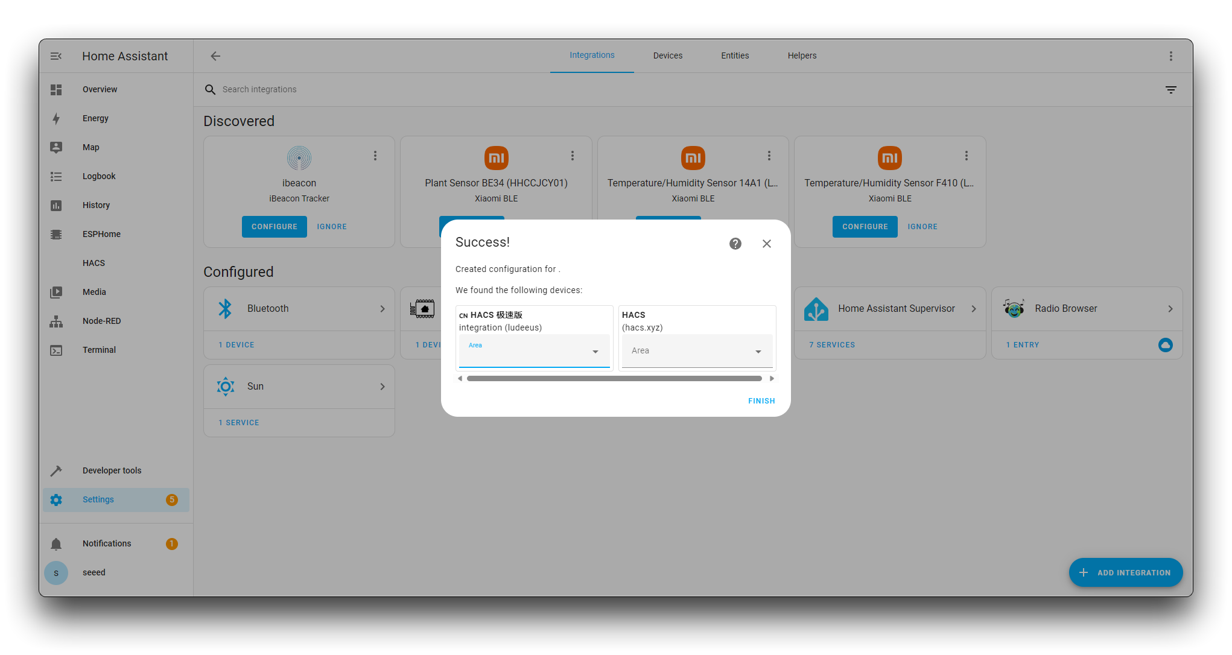Collapse the sidebar with the menu icon

click(x=56, y=56)
